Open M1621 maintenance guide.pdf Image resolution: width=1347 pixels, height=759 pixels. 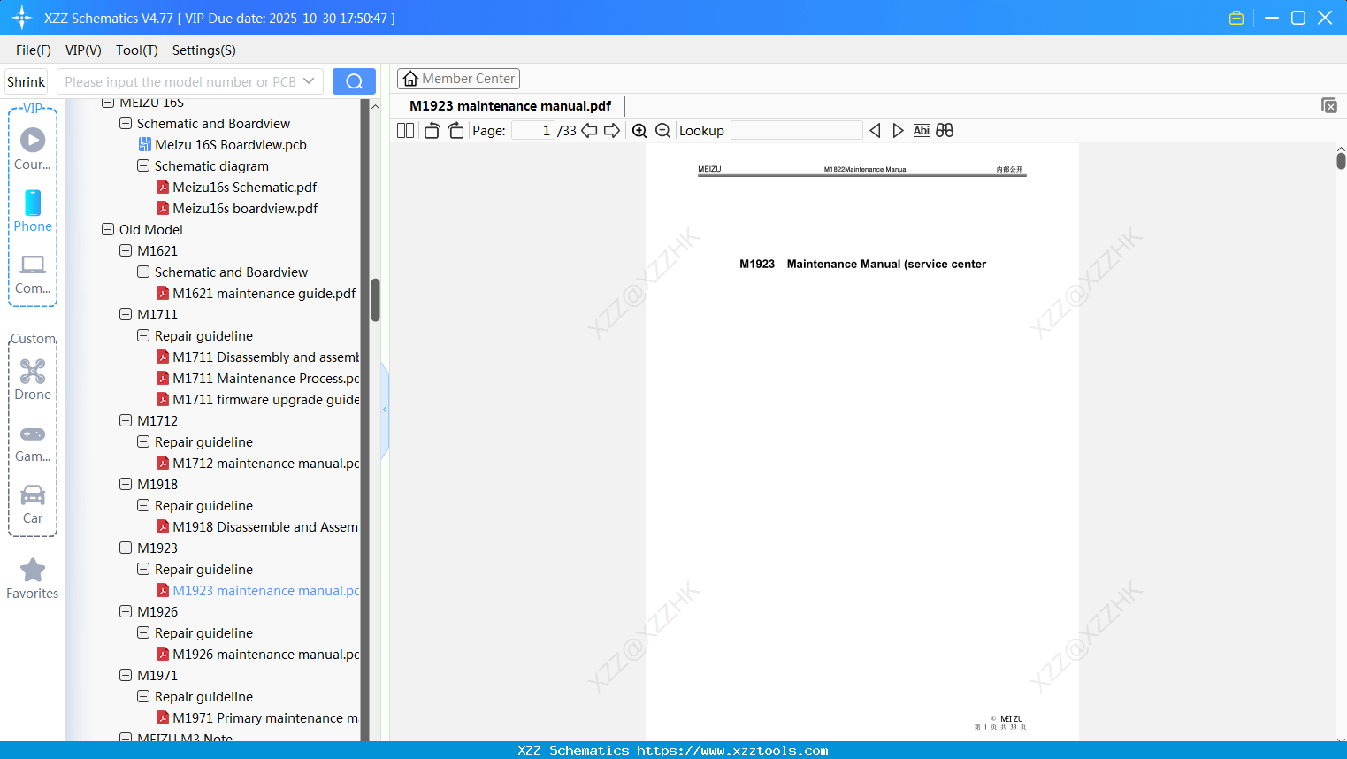tap(264, 293)
